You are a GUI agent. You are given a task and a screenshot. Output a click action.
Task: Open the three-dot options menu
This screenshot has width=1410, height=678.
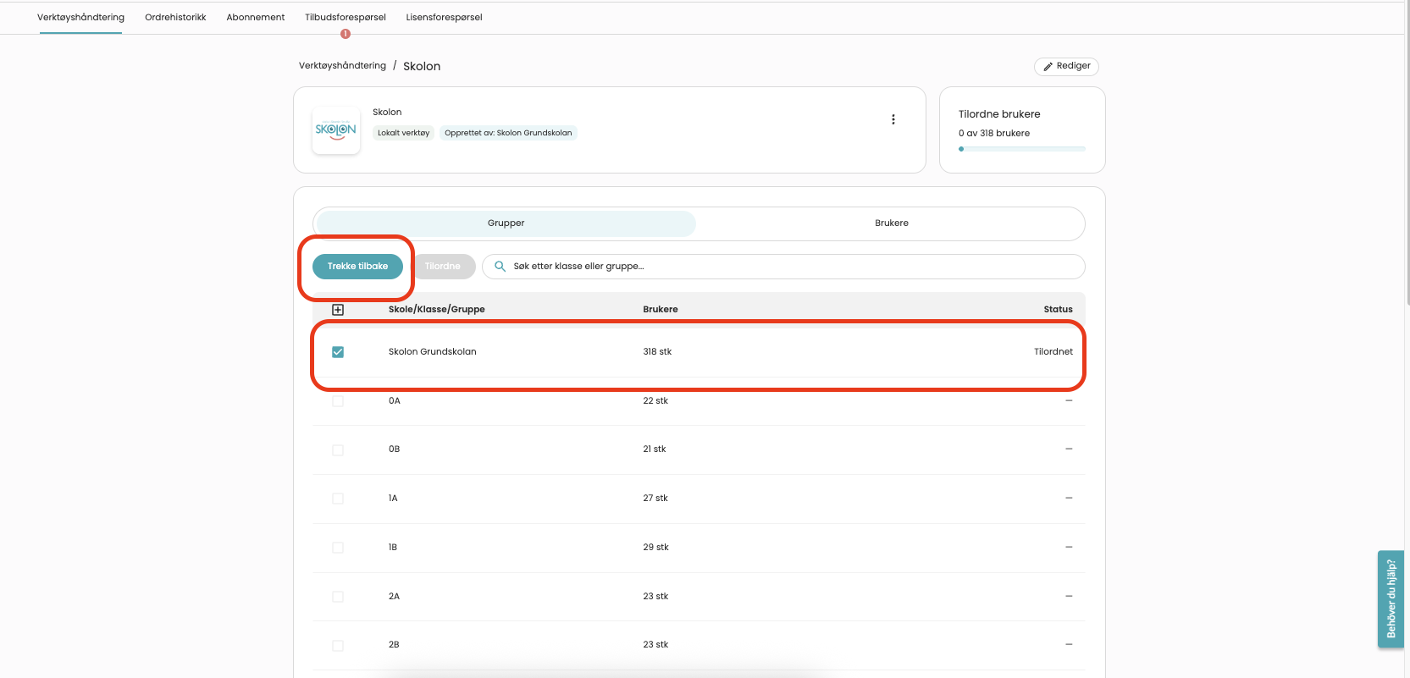pos(893,119)
